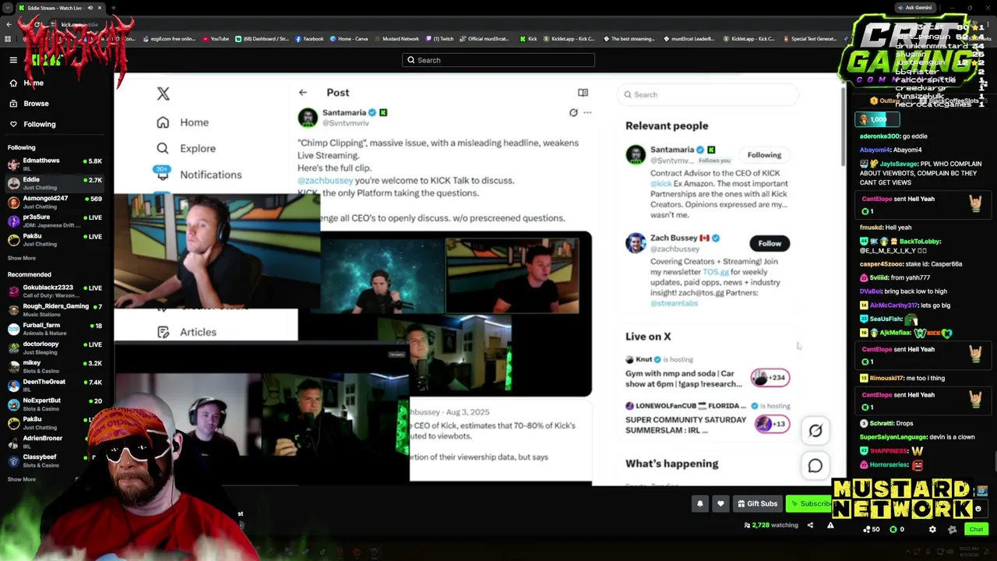This screenshot has width=997, height=561.
Task: Open the TOS.gg link in Zach's bio
Action: pyautogui.click(x=716, y=272)
